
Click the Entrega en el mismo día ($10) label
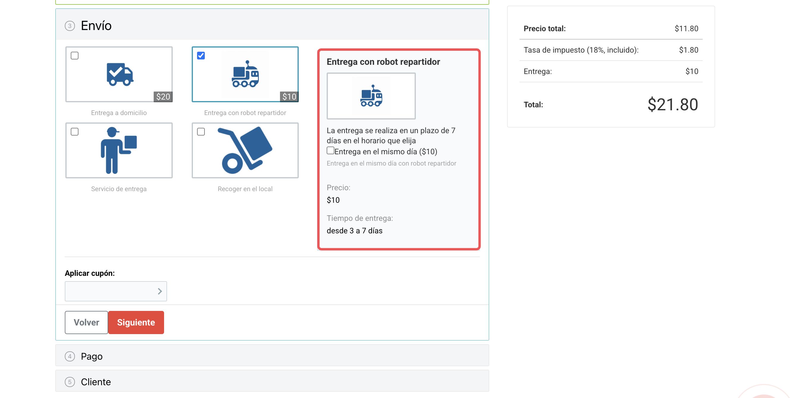[386, 152]
